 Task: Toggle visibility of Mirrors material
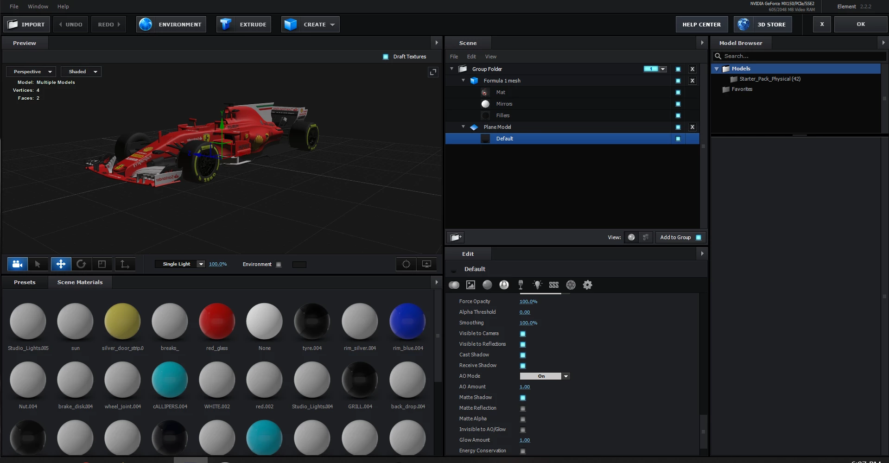point(678,104)
